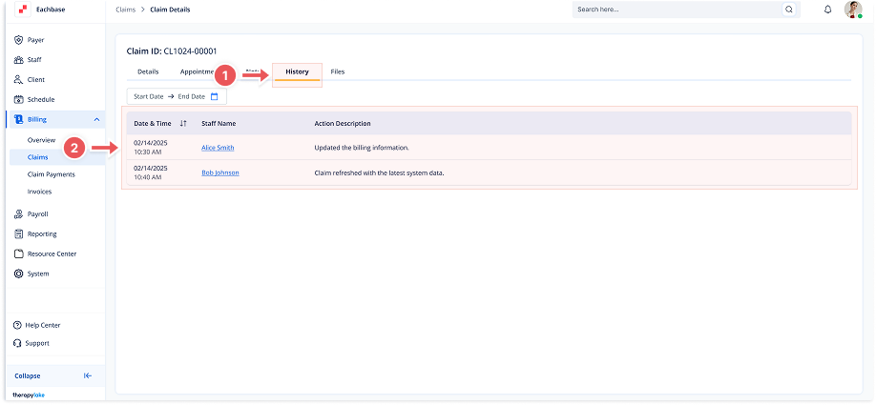This screenshot has height=405, width=876.
Task: Click the Eachbase logo icon
Action: (x=22, y=10)
